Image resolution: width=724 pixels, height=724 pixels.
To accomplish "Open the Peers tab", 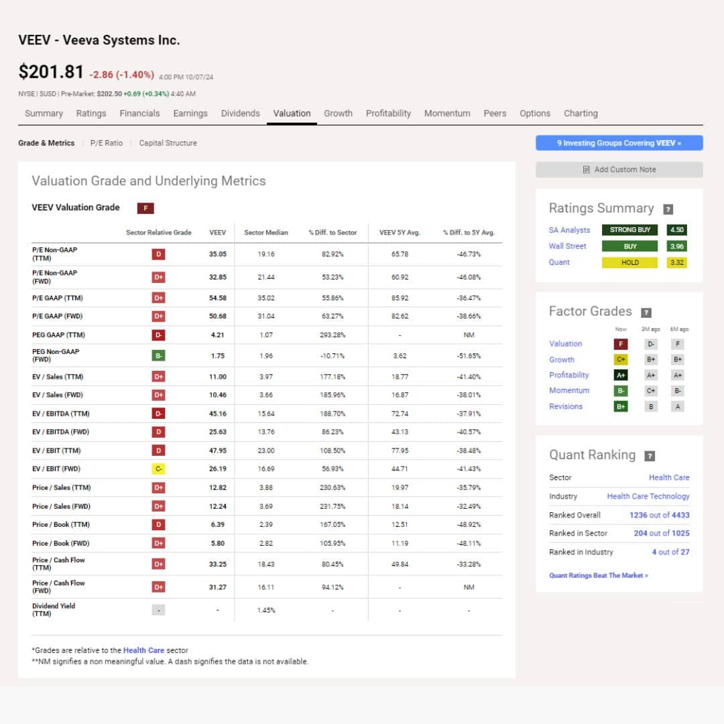I will pos(495,113).
